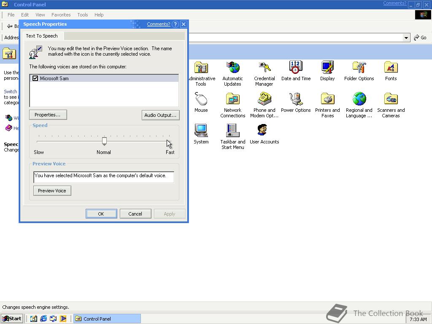Click the Audio Output... button

click(x=161, y=115)
